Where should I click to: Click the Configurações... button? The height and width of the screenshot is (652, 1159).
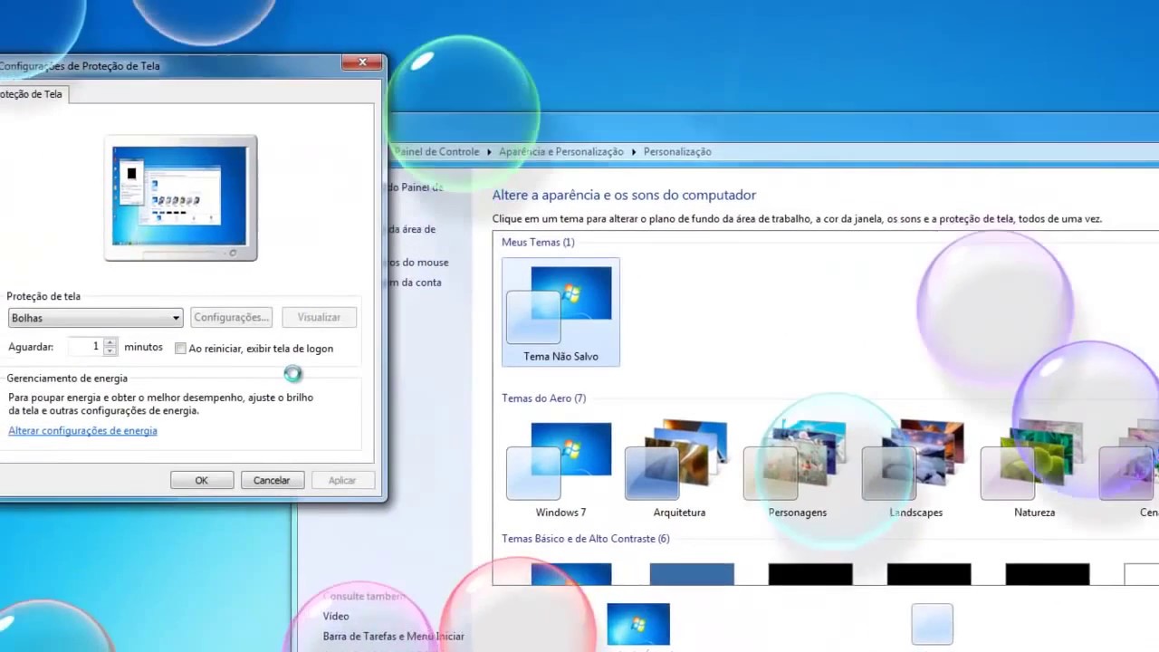231,318
